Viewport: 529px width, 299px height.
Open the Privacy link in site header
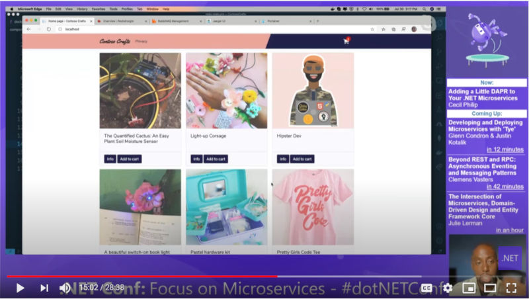[142, 41]
